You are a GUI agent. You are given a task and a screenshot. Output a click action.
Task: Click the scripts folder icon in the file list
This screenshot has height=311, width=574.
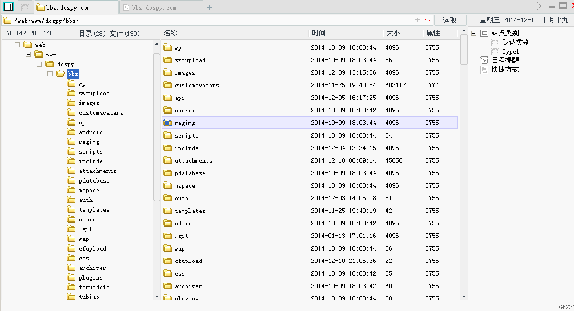pos(168,135)
